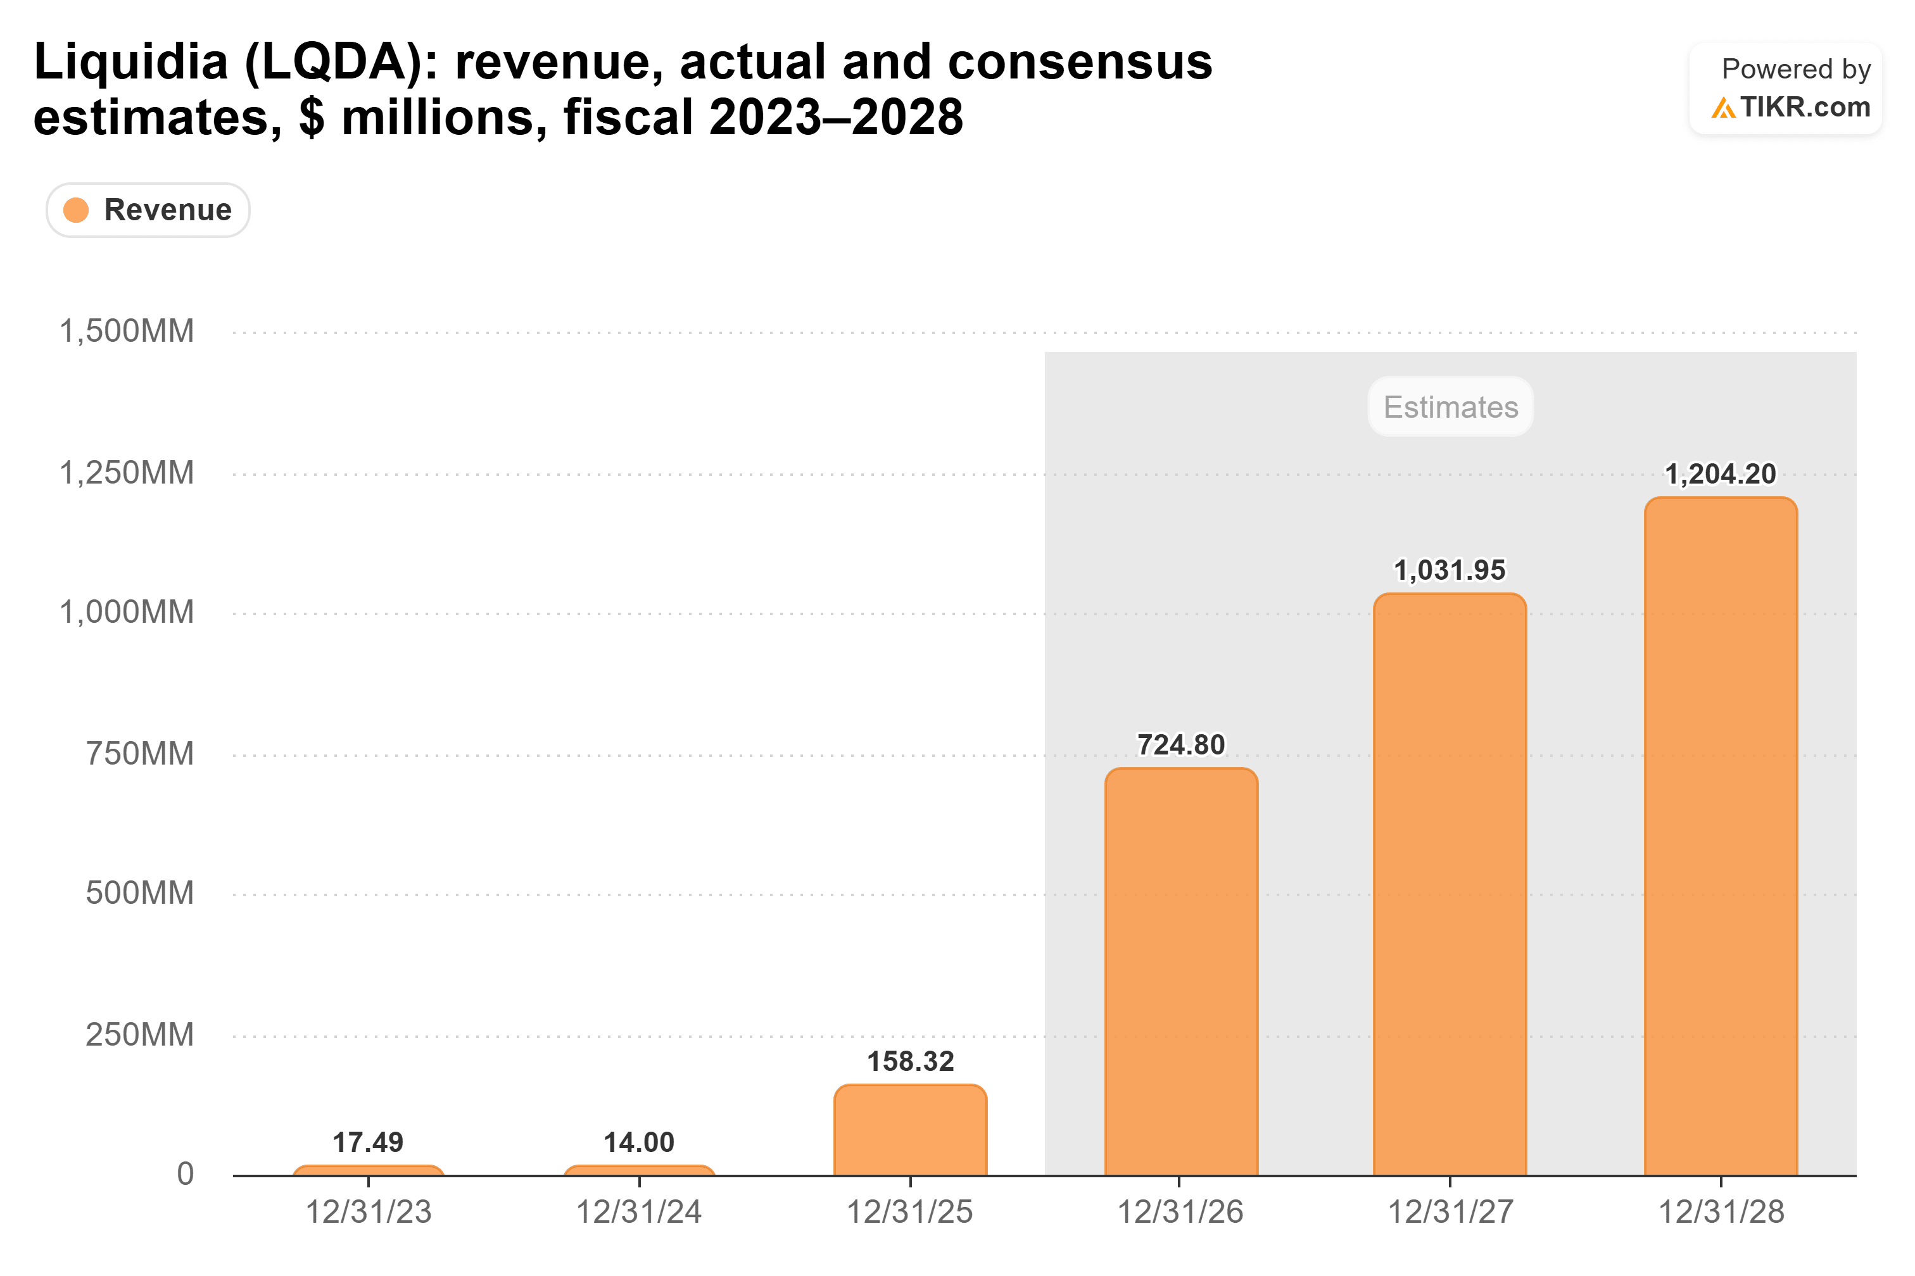Viewport: 1915px width, 1276px height.
Task: Click the 12/31/23 revenue bar
Action: (368, 1170)
